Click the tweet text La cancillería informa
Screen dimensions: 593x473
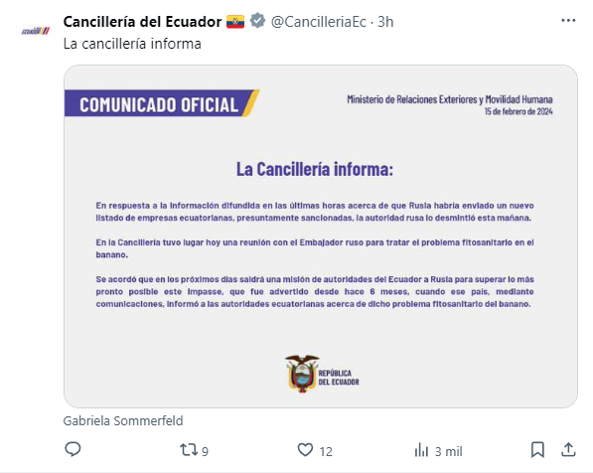tap(132, 44)
